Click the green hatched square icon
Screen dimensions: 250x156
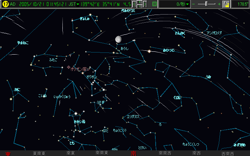point(154,4)
